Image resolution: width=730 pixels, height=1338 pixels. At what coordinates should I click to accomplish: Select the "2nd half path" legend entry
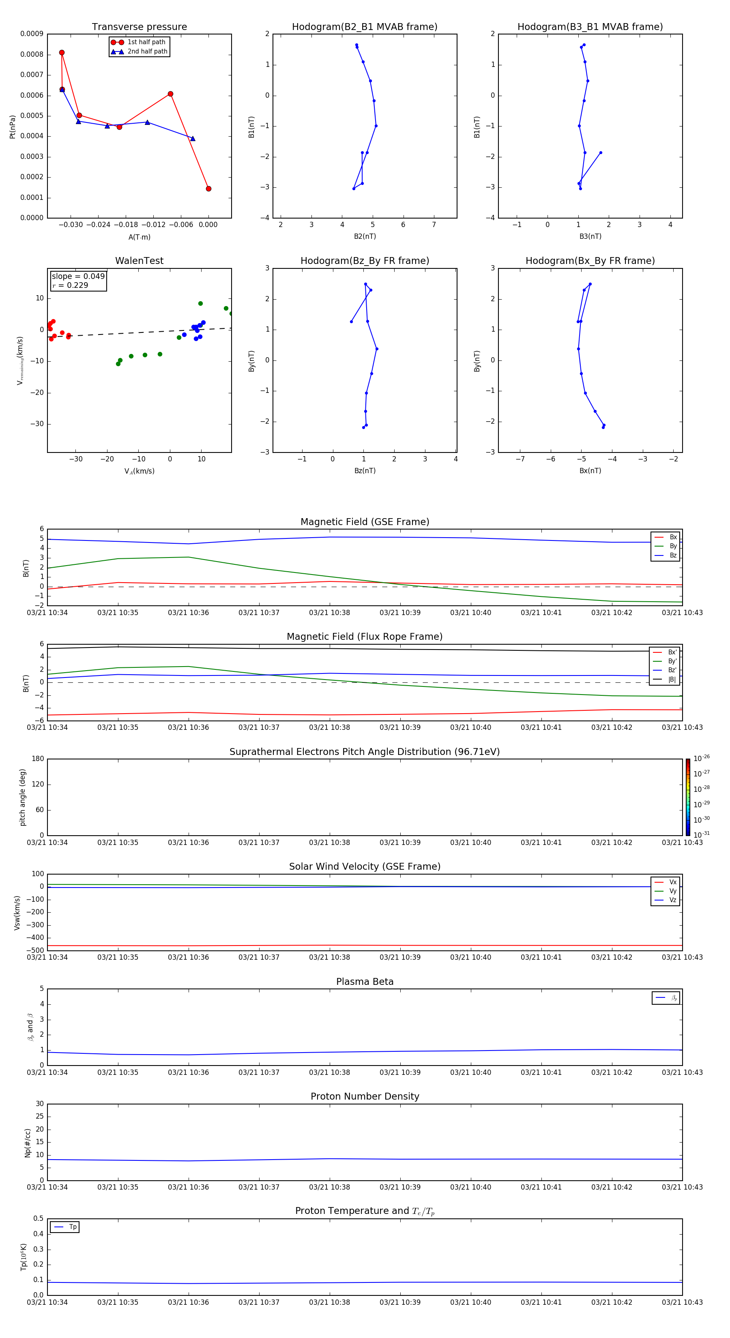coord(139,51)
